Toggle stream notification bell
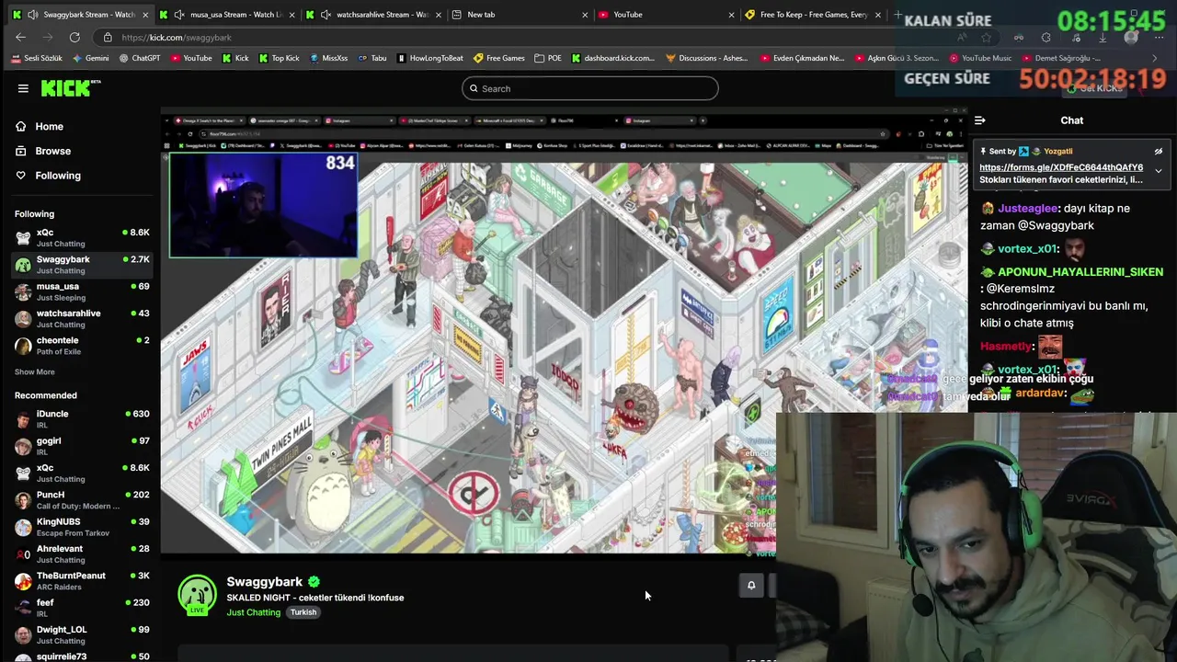The width and height of the screenshot is (1177, 662). click(x=751, y=586)
